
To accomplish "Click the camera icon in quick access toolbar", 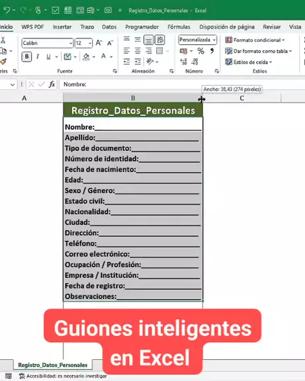I will coord(108,10).
